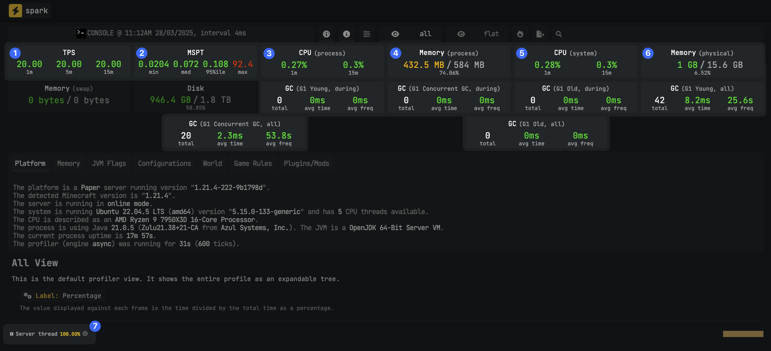Click the spark title text
Image resolution: width=771 pixels, height=351 pixels.
click(37, 11)
